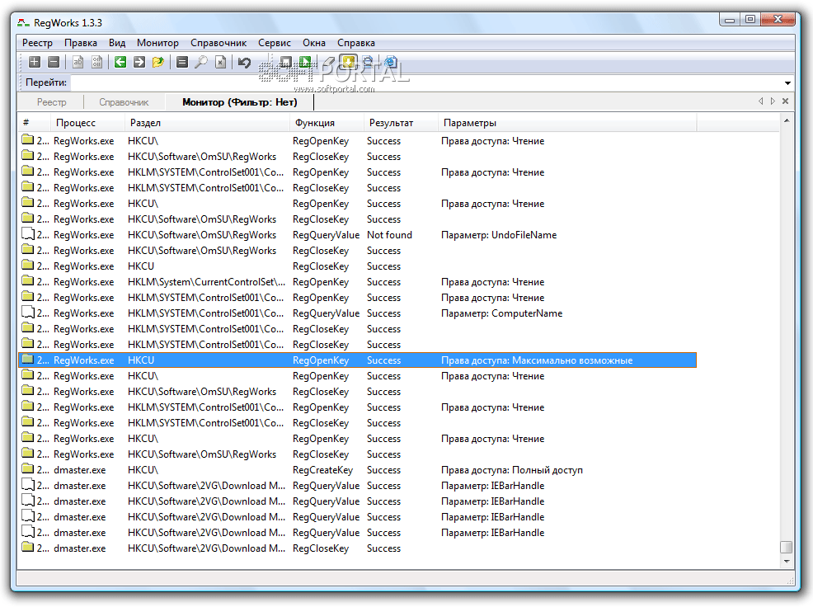Click the forward arrow toolbar icon

(139, 62)
